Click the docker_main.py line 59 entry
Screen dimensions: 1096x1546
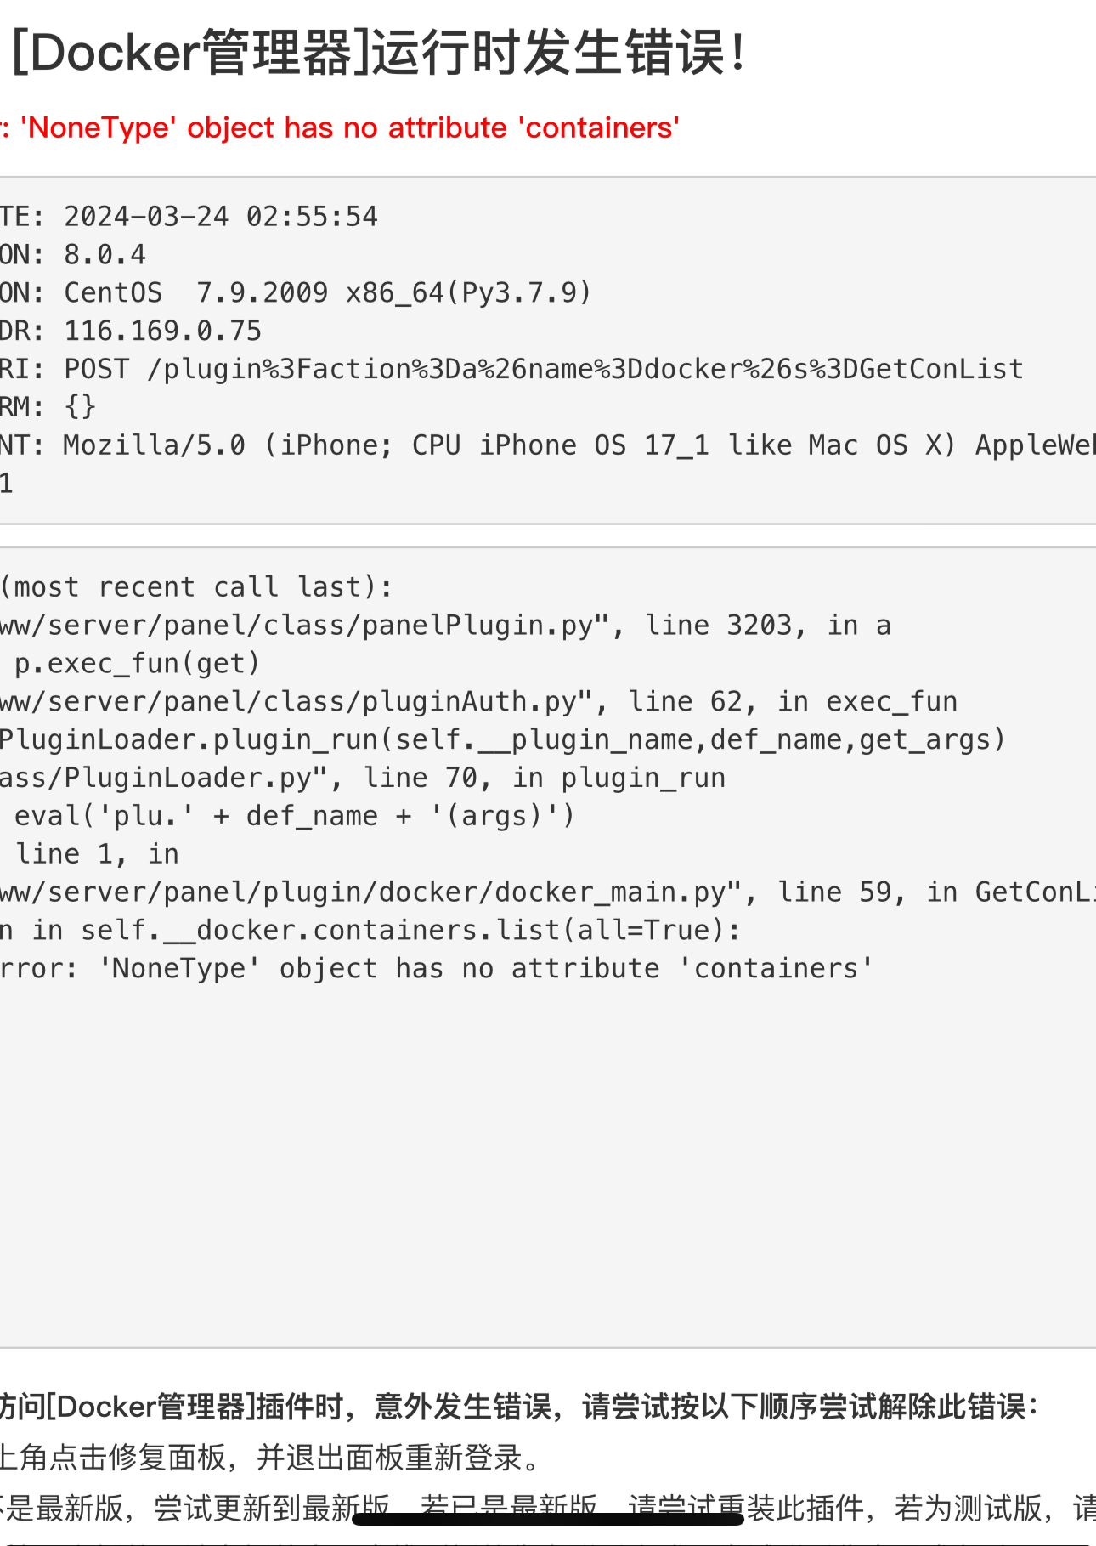point(548,892)
